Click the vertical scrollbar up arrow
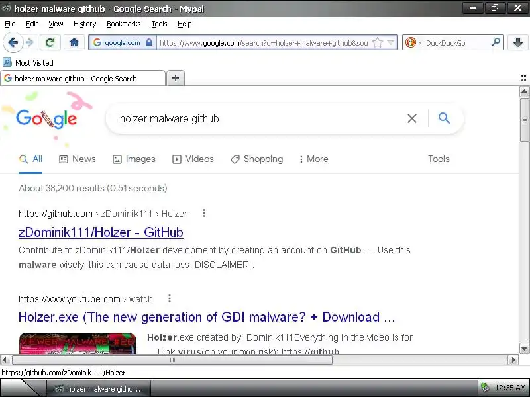 (524, 91)
